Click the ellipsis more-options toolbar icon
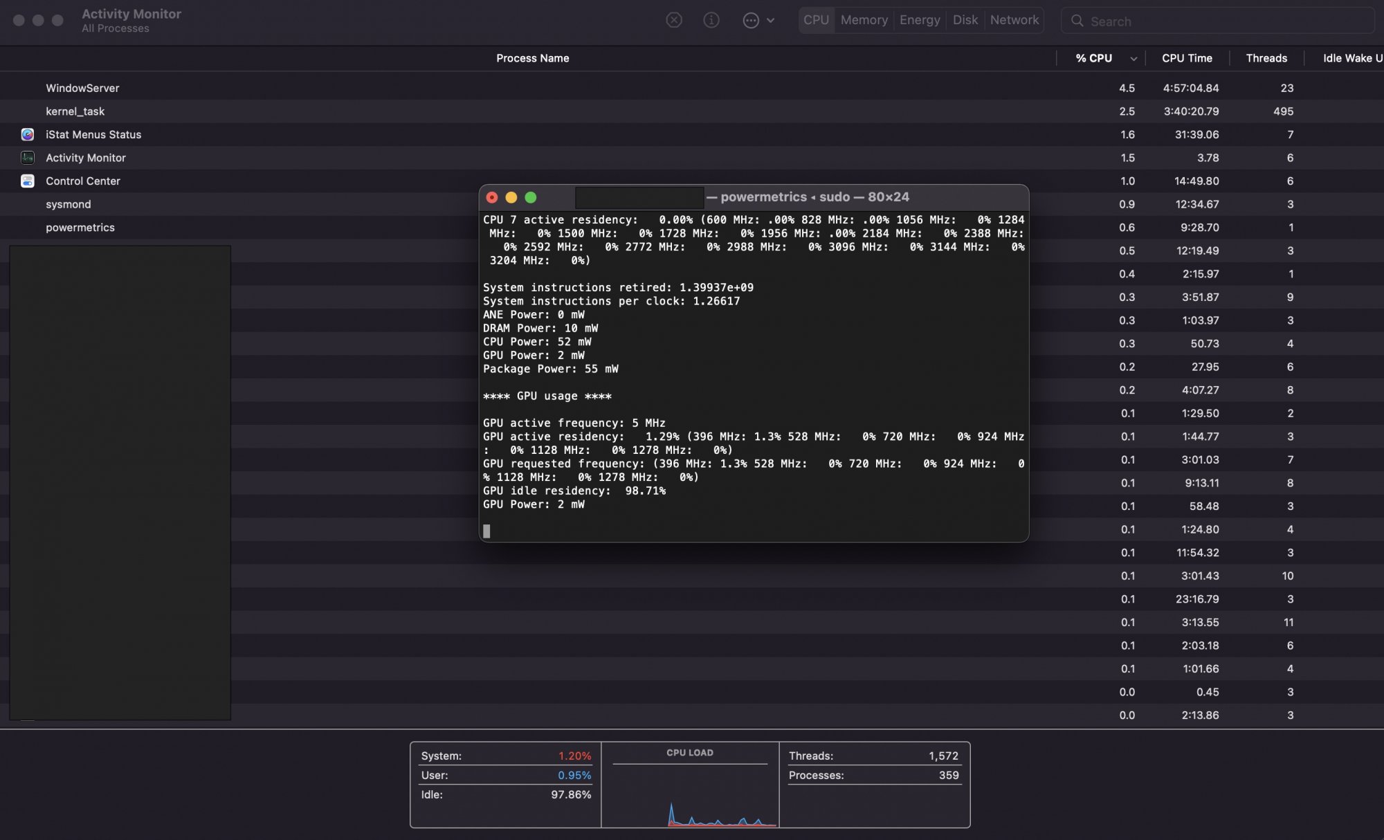This screenshot has width=1384, height=840. click(751, 21)
